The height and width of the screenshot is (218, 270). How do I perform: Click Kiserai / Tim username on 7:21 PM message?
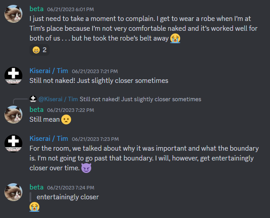(x=49, y=70)
